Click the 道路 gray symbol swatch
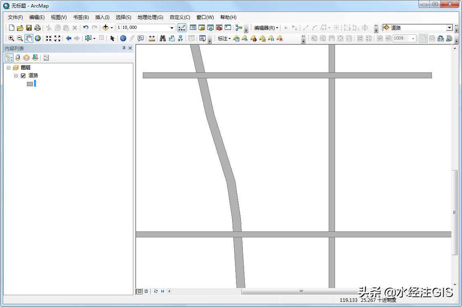The image size is (462, 307). pos(30,84)
